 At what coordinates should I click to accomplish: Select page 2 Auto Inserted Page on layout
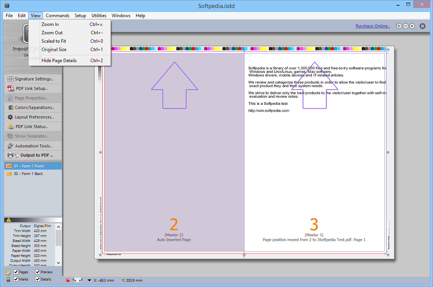pos(174,152)
